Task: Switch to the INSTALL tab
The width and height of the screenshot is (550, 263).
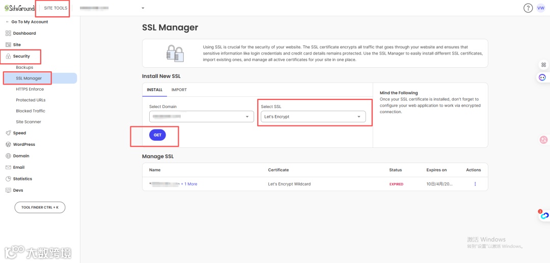Action: point(155,90)
